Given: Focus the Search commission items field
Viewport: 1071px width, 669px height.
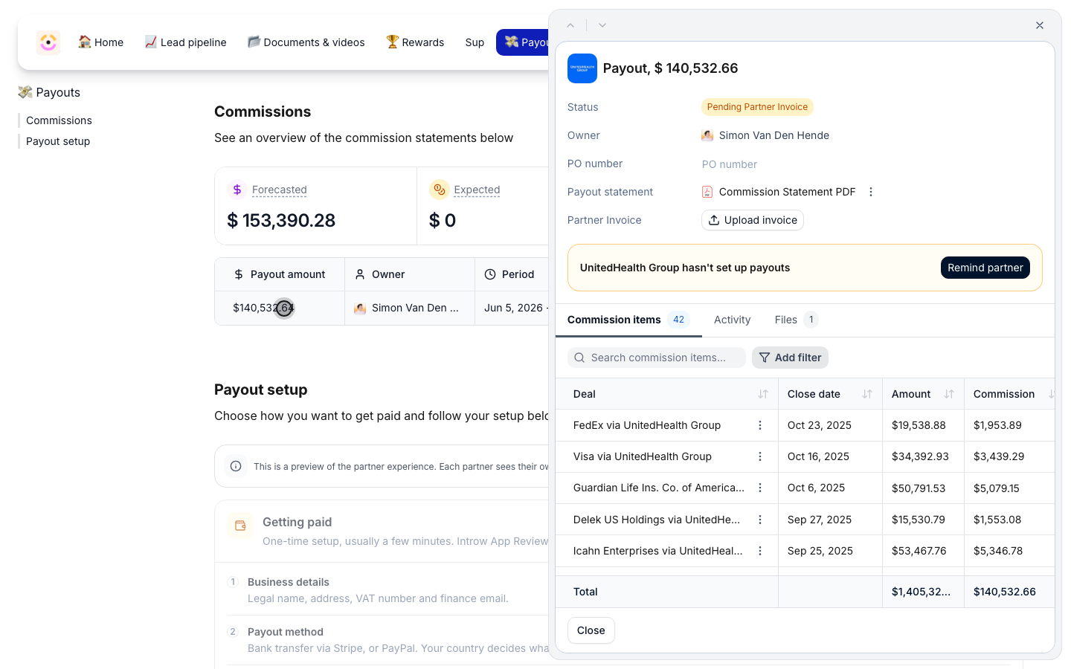Looking at the screenshot, I should [657, 358].
